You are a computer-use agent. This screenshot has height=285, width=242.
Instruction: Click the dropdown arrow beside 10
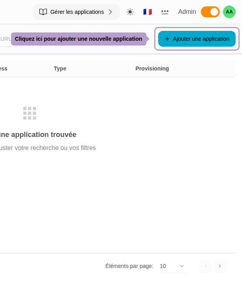click(x=182, y=266)
